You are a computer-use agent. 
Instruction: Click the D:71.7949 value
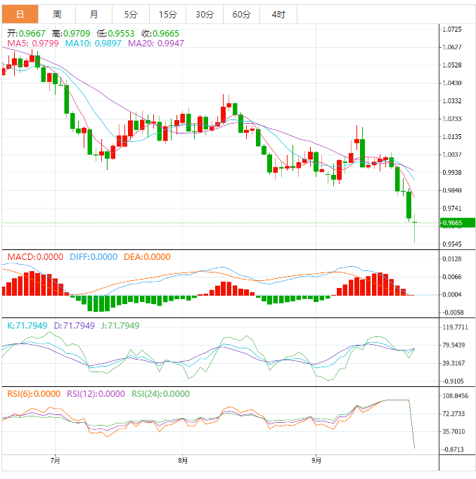pyautogui.click(x=75, y=326)
